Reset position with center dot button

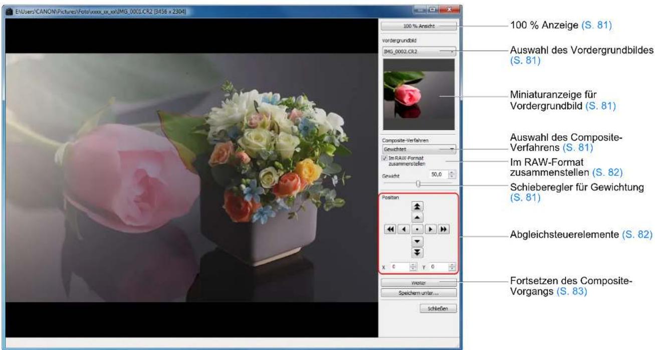click(418, 230)
